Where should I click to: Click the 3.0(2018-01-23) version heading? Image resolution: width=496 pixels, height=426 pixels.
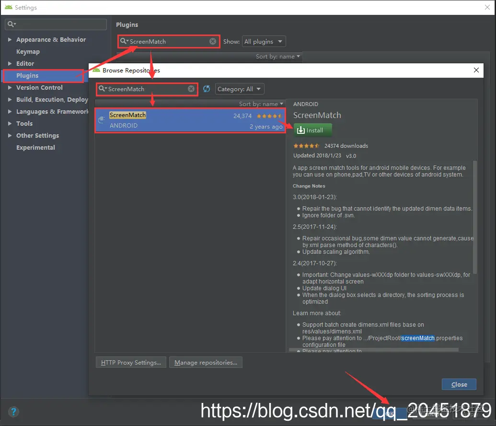point(314,197)
